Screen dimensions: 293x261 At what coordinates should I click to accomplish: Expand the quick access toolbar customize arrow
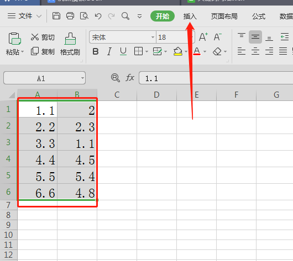[139, 17]
